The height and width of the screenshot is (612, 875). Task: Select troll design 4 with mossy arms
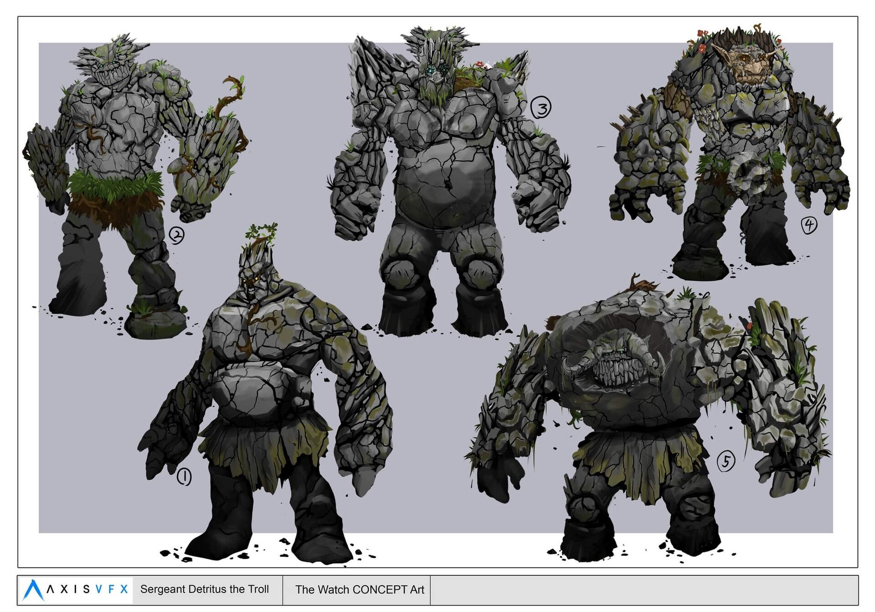click(x=729, y=152)
